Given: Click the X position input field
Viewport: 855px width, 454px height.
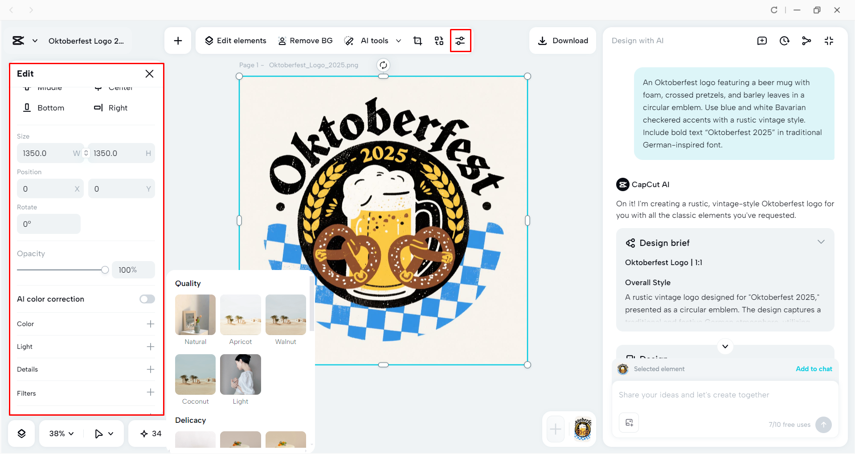Looking at the screenshot, I should 50,189.
